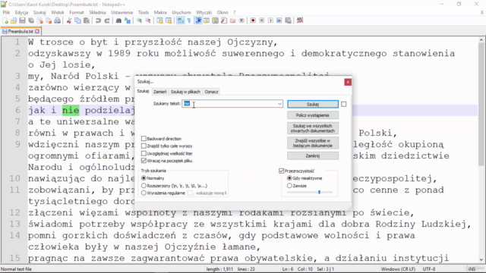Screen dimensions: 486x273
Task: Switch to the Oznacz tab
Action: click(211, 92)
